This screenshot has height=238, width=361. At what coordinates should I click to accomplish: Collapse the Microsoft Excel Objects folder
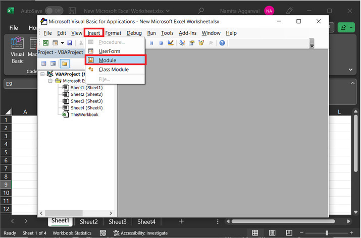pyautogui.click(x=50, y=81)
